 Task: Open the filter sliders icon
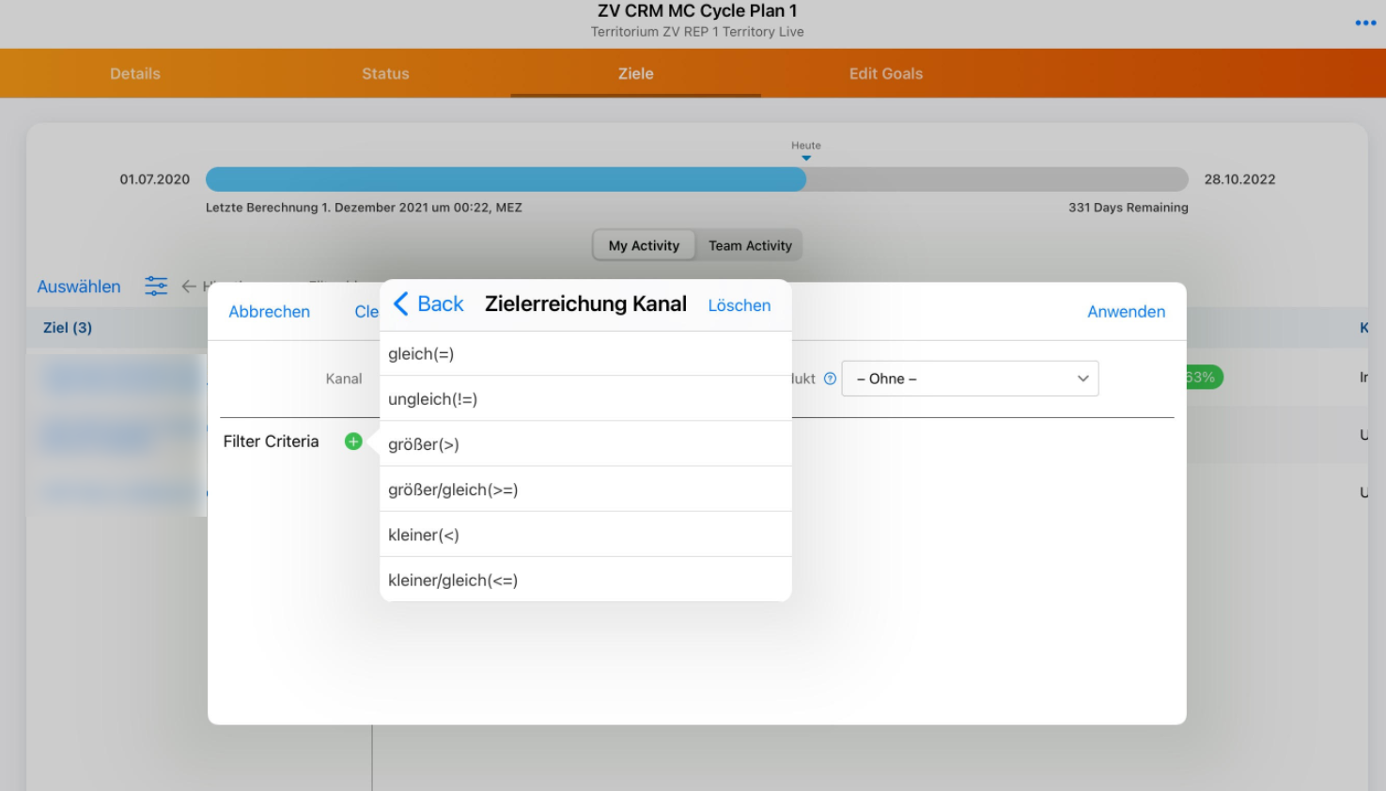[x=156, y=287]
